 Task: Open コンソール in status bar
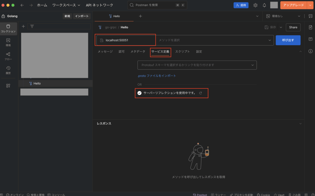tap(56, 194)
